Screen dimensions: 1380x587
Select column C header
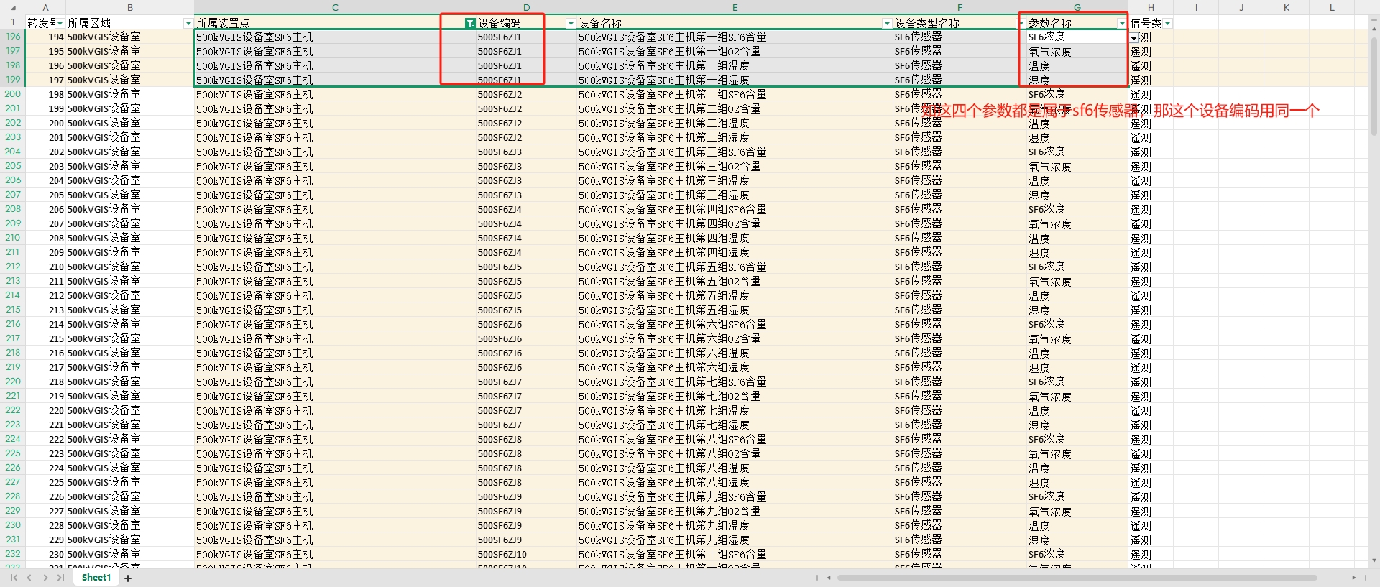(x=335, y=8)
